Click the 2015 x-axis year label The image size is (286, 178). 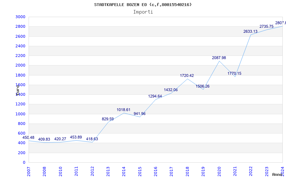140,172
